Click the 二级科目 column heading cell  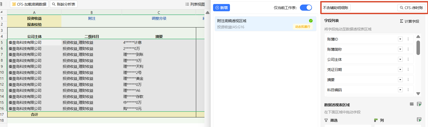click(x=92, y=37)
